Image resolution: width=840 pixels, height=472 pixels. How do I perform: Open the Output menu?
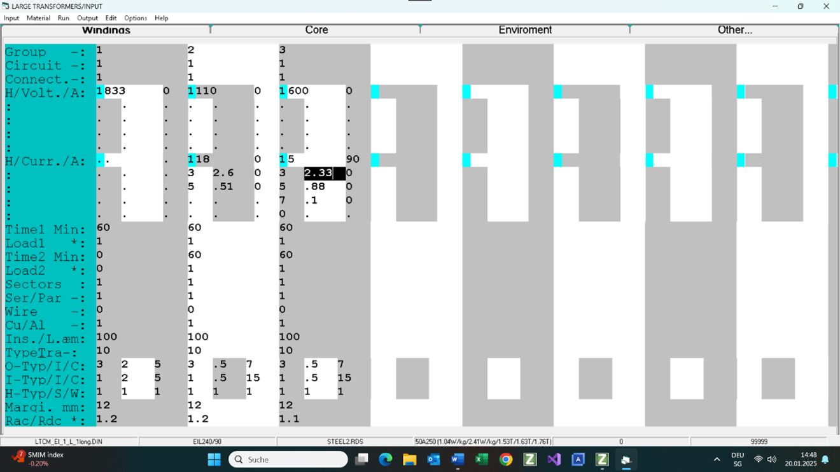pyautogui.click(x=87, y=18)
